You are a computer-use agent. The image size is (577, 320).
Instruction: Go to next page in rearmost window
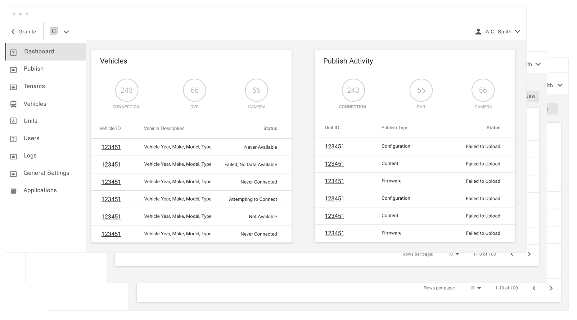pos(551,288)
